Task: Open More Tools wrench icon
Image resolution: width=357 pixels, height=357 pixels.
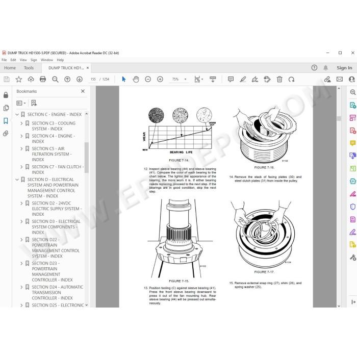Action: click(x=353, y=258)
